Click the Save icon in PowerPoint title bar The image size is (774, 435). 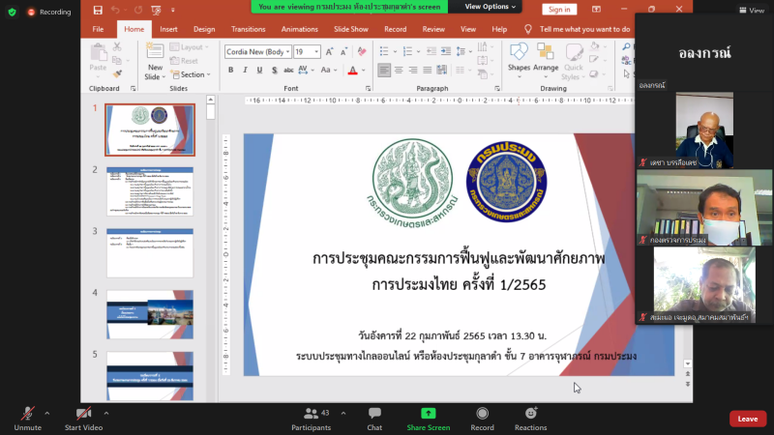98,10
